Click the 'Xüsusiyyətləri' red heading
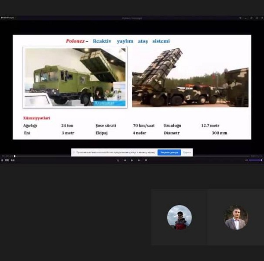The image size is (264, 261). coord(37,118)
